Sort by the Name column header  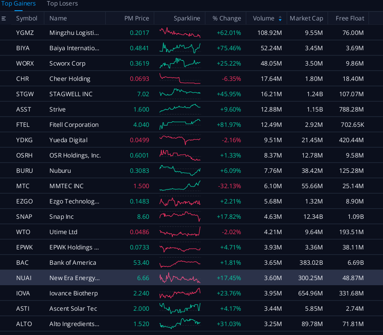pos(58,18)
